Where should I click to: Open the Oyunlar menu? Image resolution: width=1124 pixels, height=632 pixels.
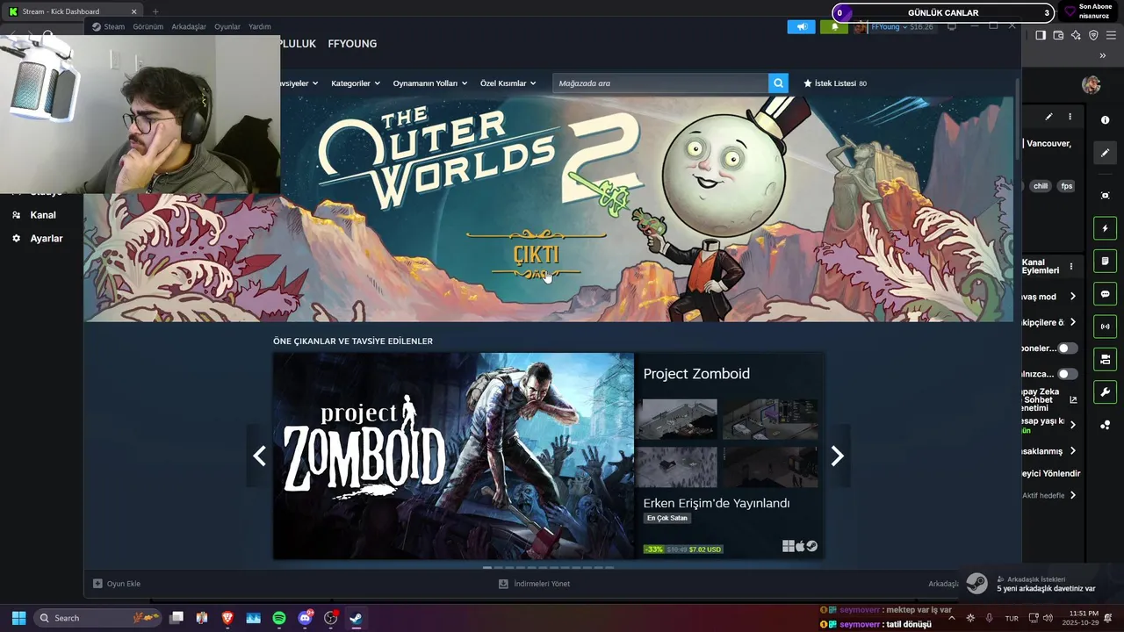point(227,26)
